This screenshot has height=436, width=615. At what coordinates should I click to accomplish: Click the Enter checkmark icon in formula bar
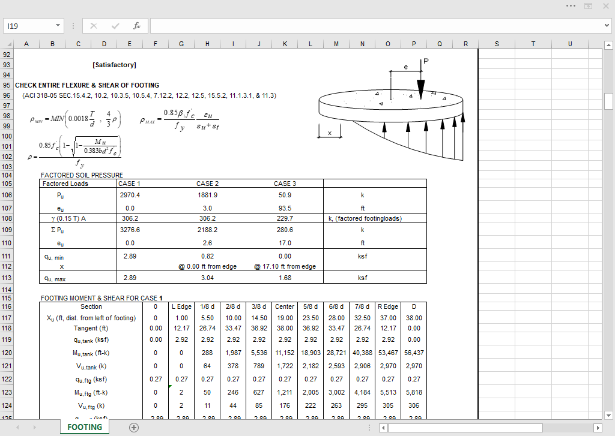pos(115,26)
